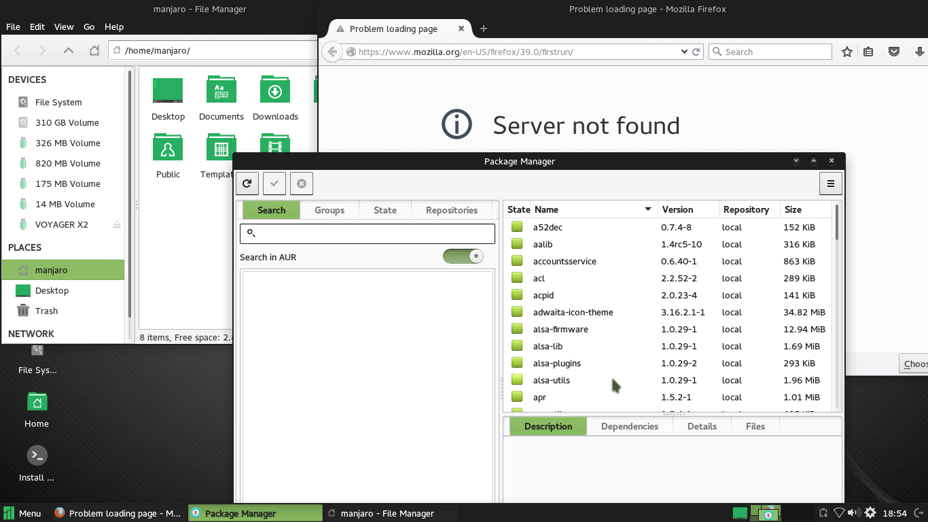
Task: Click the Name column sort arrow
Action: [647, 209]
